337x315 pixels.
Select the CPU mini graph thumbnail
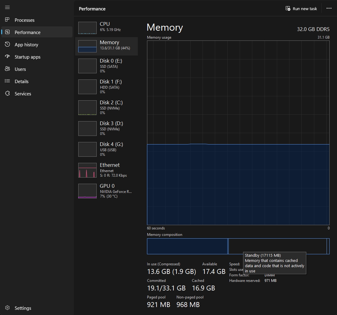(x=87, y=28)
